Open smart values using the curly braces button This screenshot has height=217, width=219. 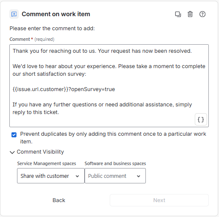pyautogui.click(x=201, y=120)
